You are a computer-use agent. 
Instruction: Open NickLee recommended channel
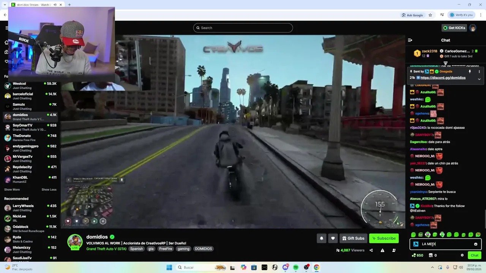(x=30, y=218)
